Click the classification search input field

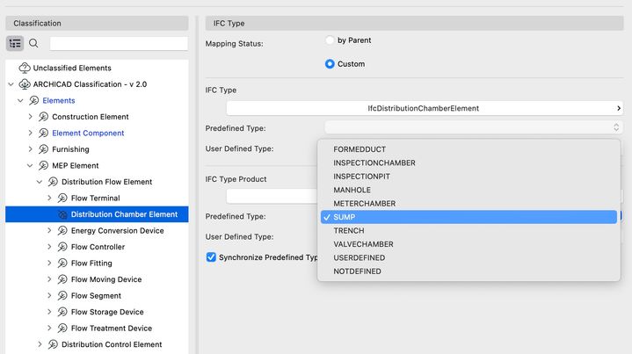pyautogui.click(x=119, y=43)
